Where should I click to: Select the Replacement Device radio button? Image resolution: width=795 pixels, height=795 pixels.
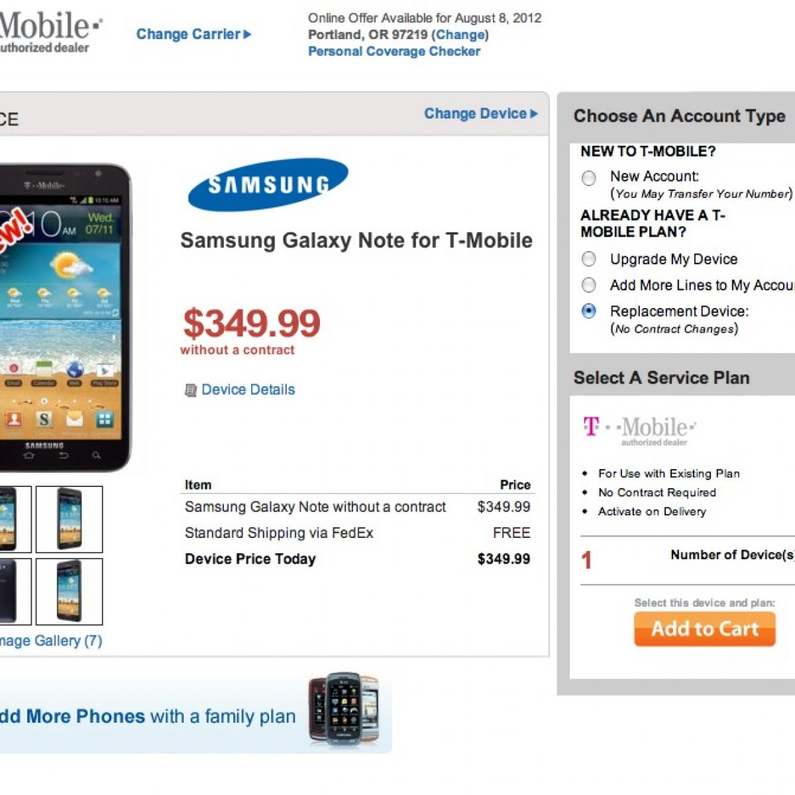coord(588,311)
